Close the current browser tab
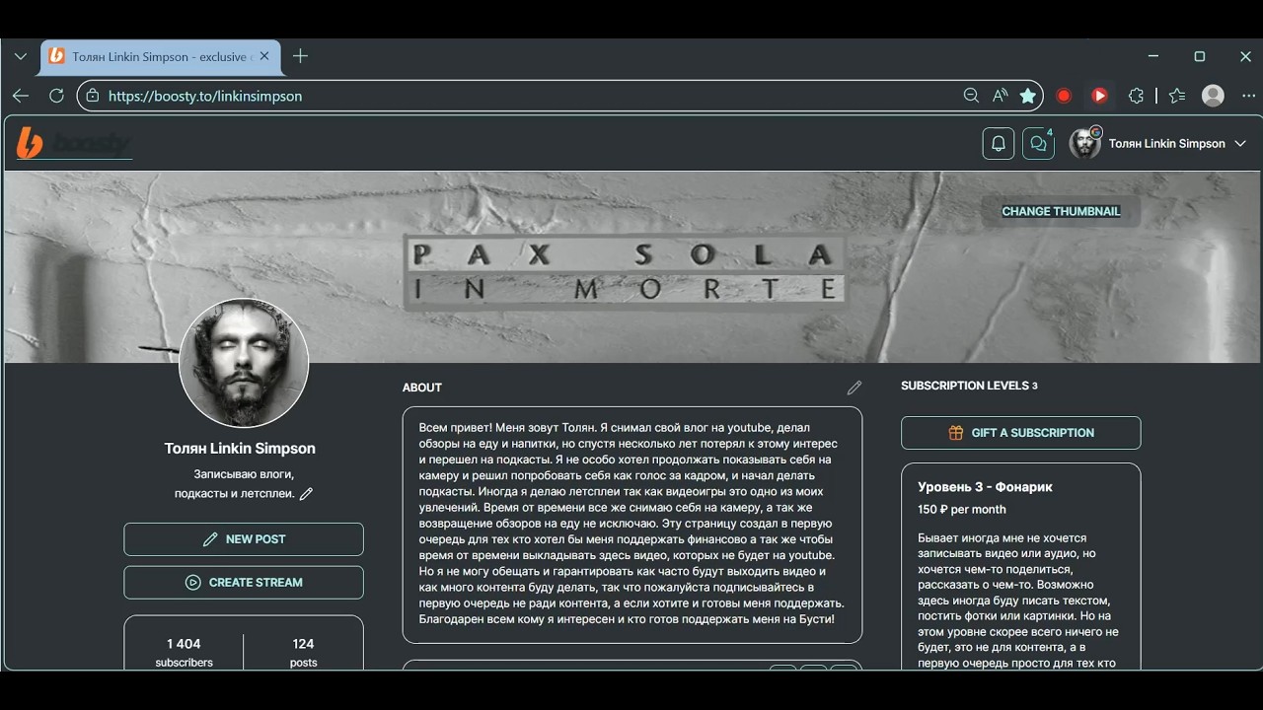This screenshot has width=1263, height=710. 264,56
